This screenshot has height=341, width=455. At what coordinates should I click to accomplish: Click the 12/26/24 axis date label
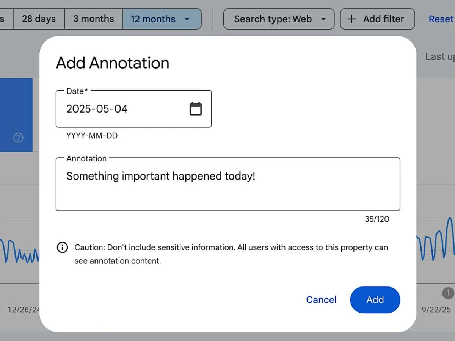(24, 310)
